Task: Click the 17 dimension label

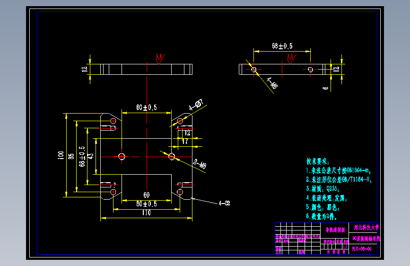Action: click(x=185, y=142)
